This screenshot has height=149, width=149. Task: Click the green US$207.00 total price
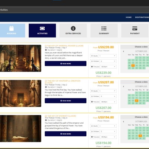(x=104, y=108)
